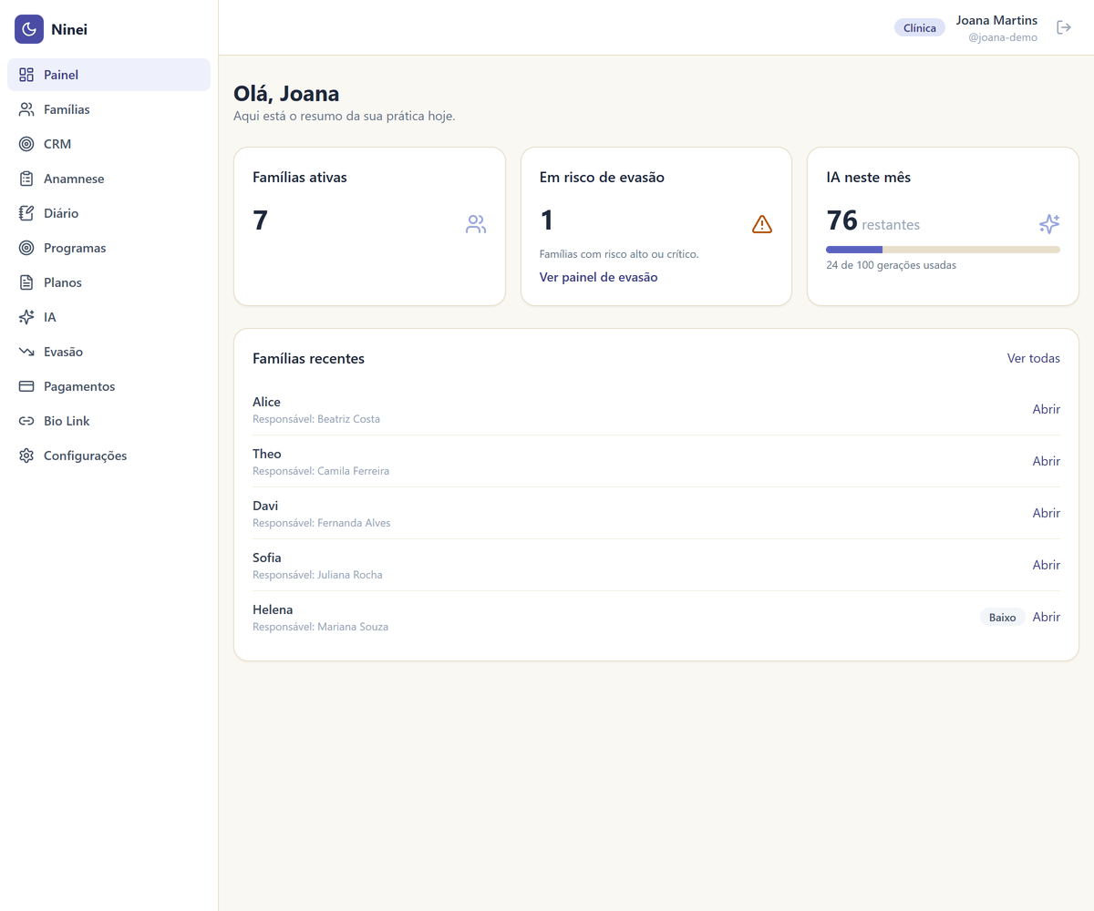Click the Ninei moon logo icon

29,29
